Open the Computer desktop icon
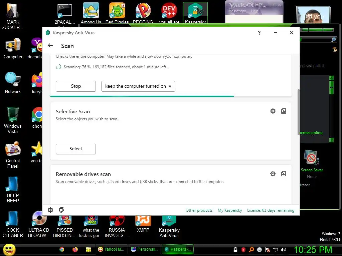Viewport: 342px width, 256px height. click(13, 48)
